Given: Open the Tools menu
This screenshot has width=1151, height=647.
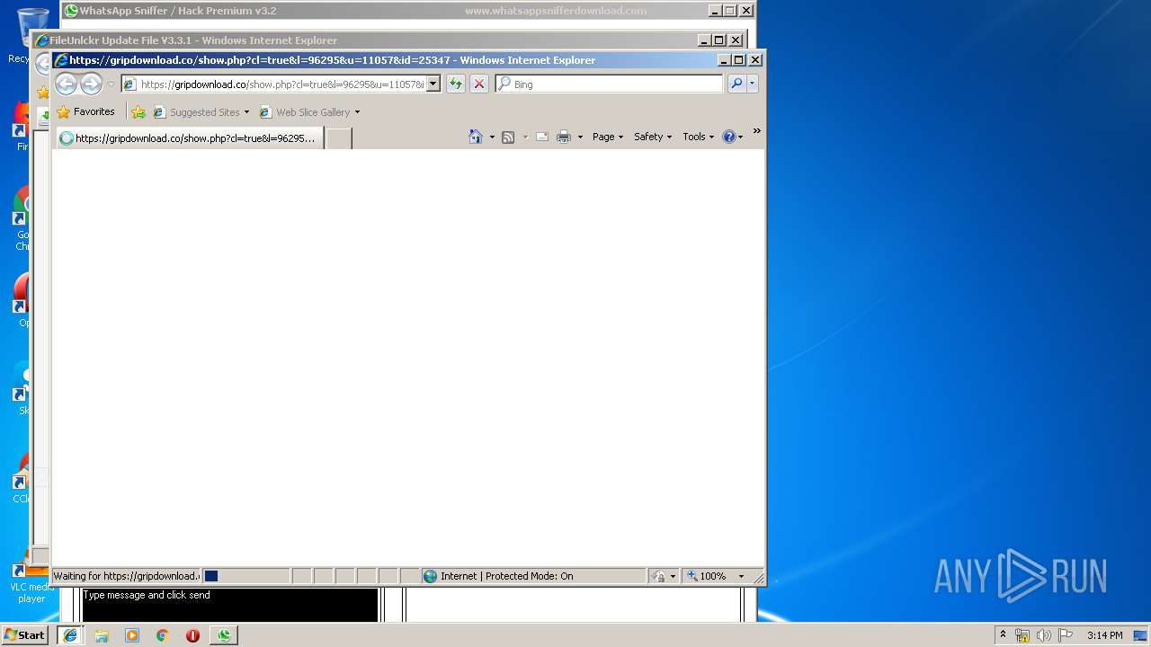Looking at the screenshot, I should (698, 137).
